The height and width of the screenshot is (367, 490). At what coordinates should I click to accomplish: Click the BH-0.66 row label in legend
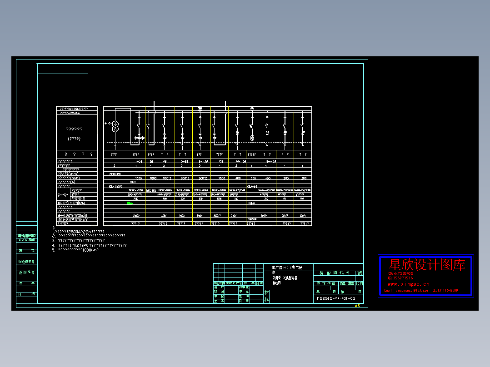(72, 215)
